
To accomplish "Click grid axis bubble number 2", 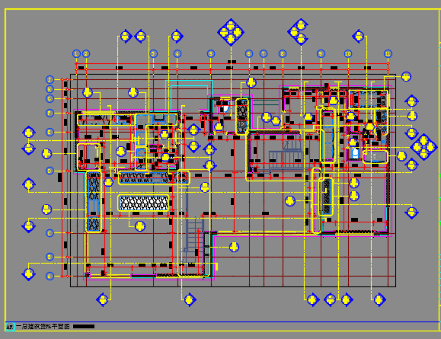I will click(x=86, y=54).
